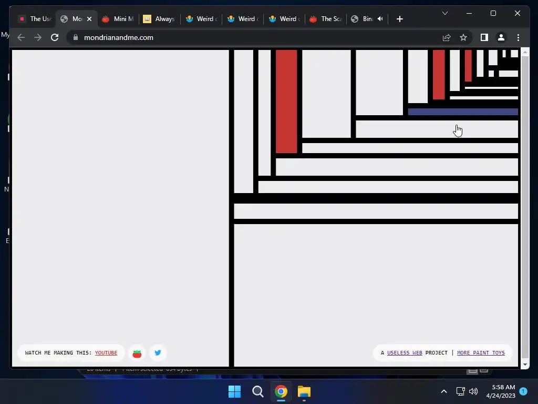The height and width of the screenshot is (404, 538).
Task: Open the Twitter bird icon link
Action: (x=158, y=353)
